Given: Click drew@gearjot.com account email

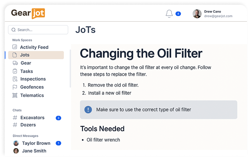Looking at the screenshot, I should tap(218, 16).
